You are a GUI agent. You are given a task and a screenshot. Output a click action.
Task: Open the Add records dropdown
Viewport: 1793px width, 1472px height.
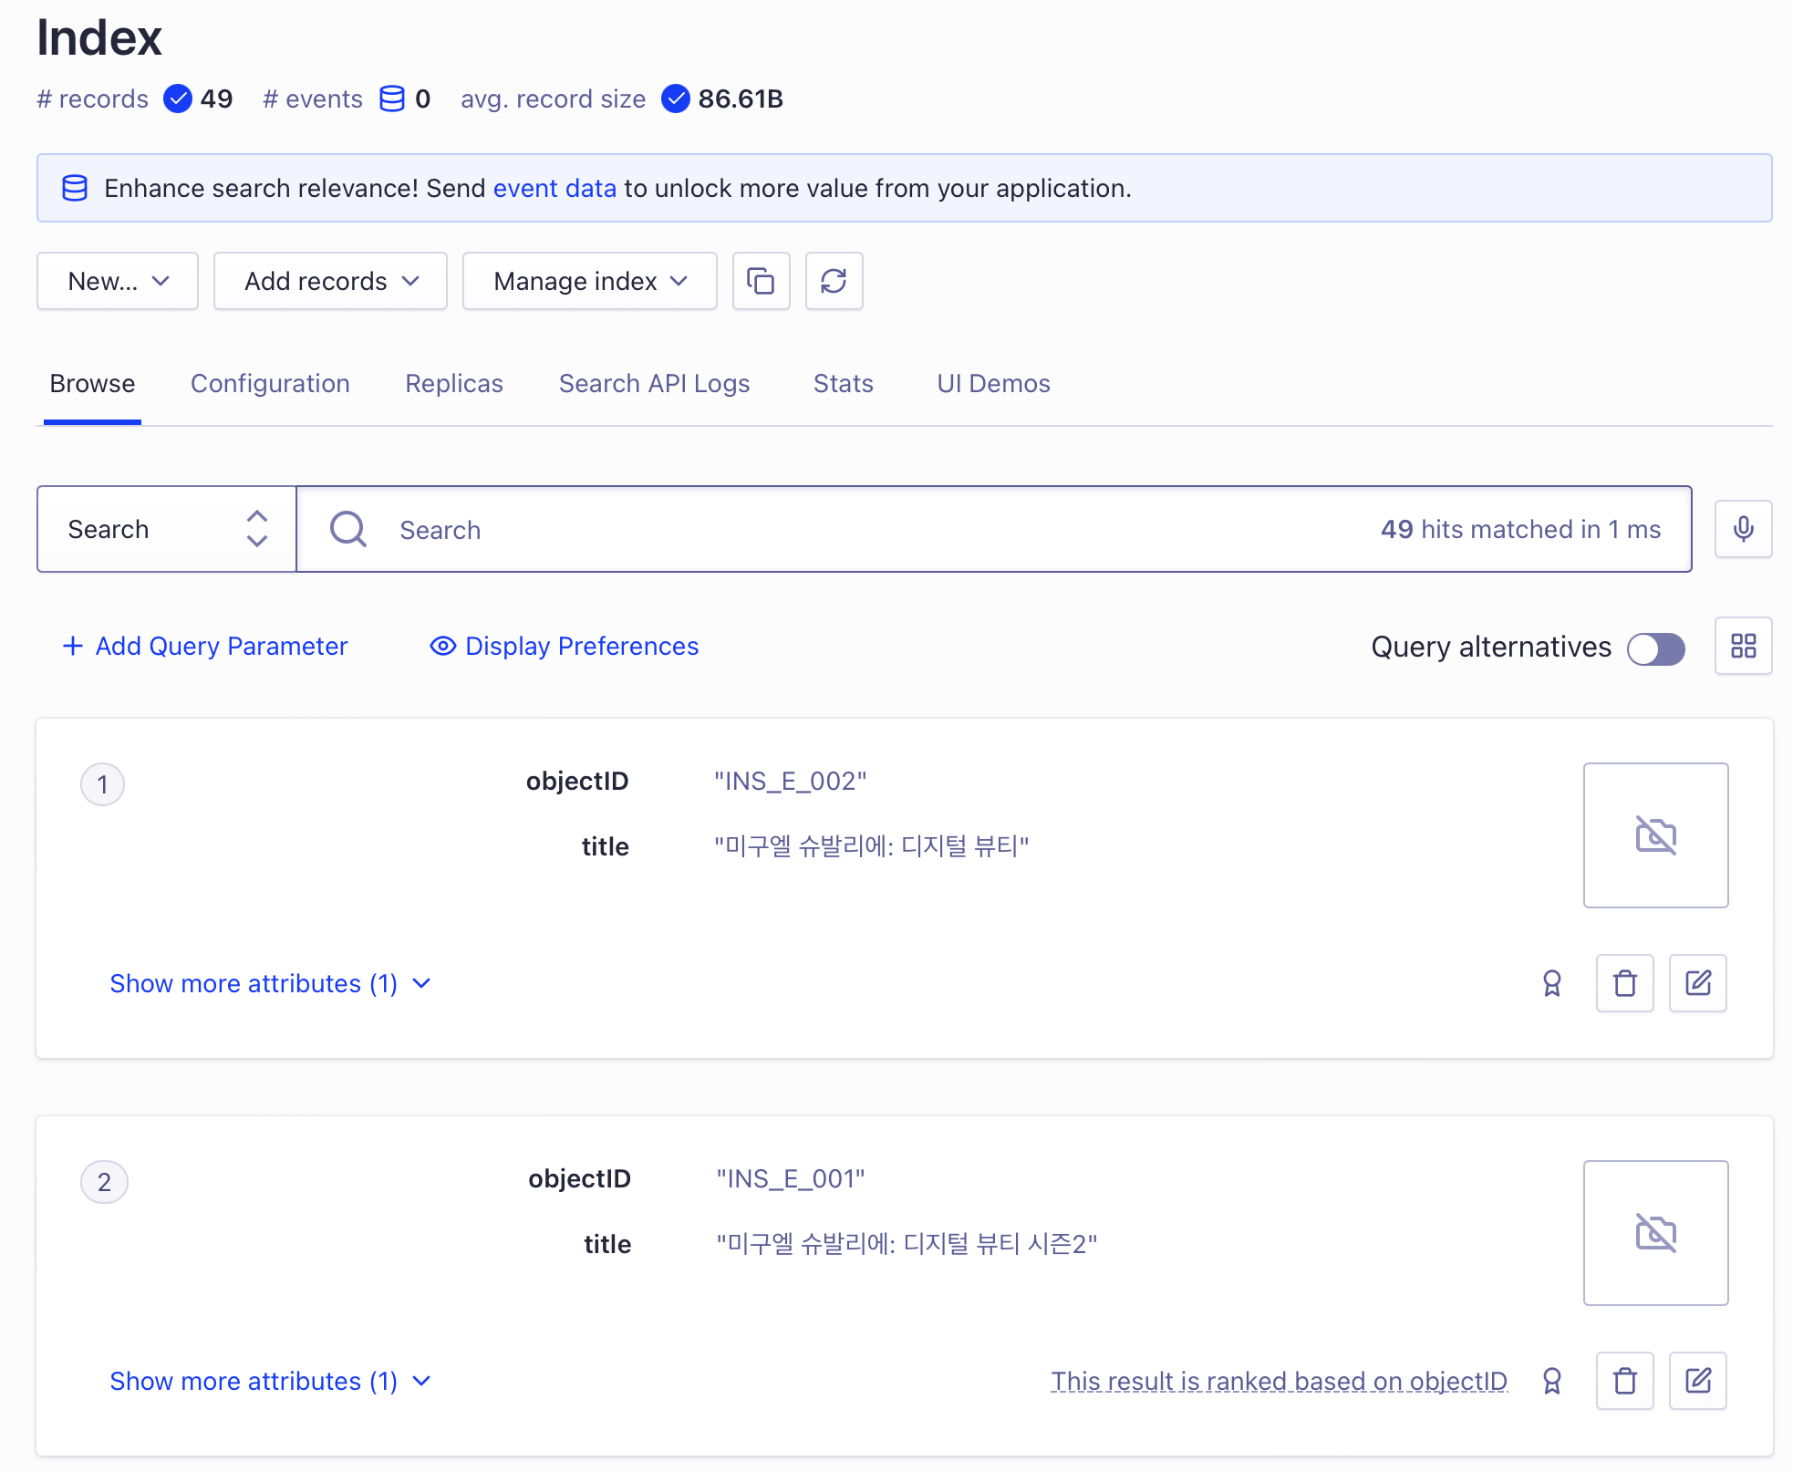pos(330,281)
